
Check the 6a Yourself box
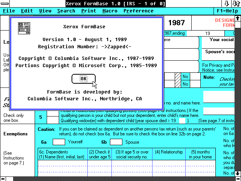[59, 142]
